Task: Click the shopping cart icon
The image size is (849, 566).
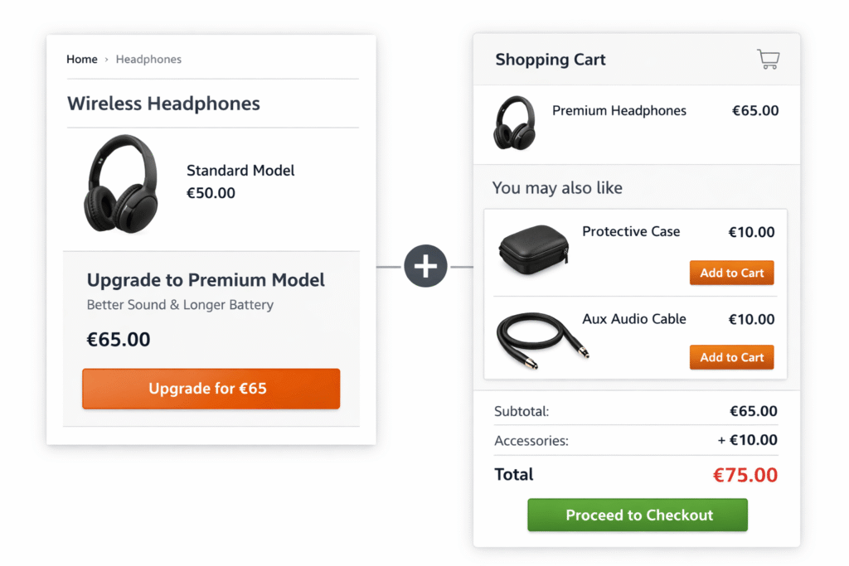Action: click(768, 59)
